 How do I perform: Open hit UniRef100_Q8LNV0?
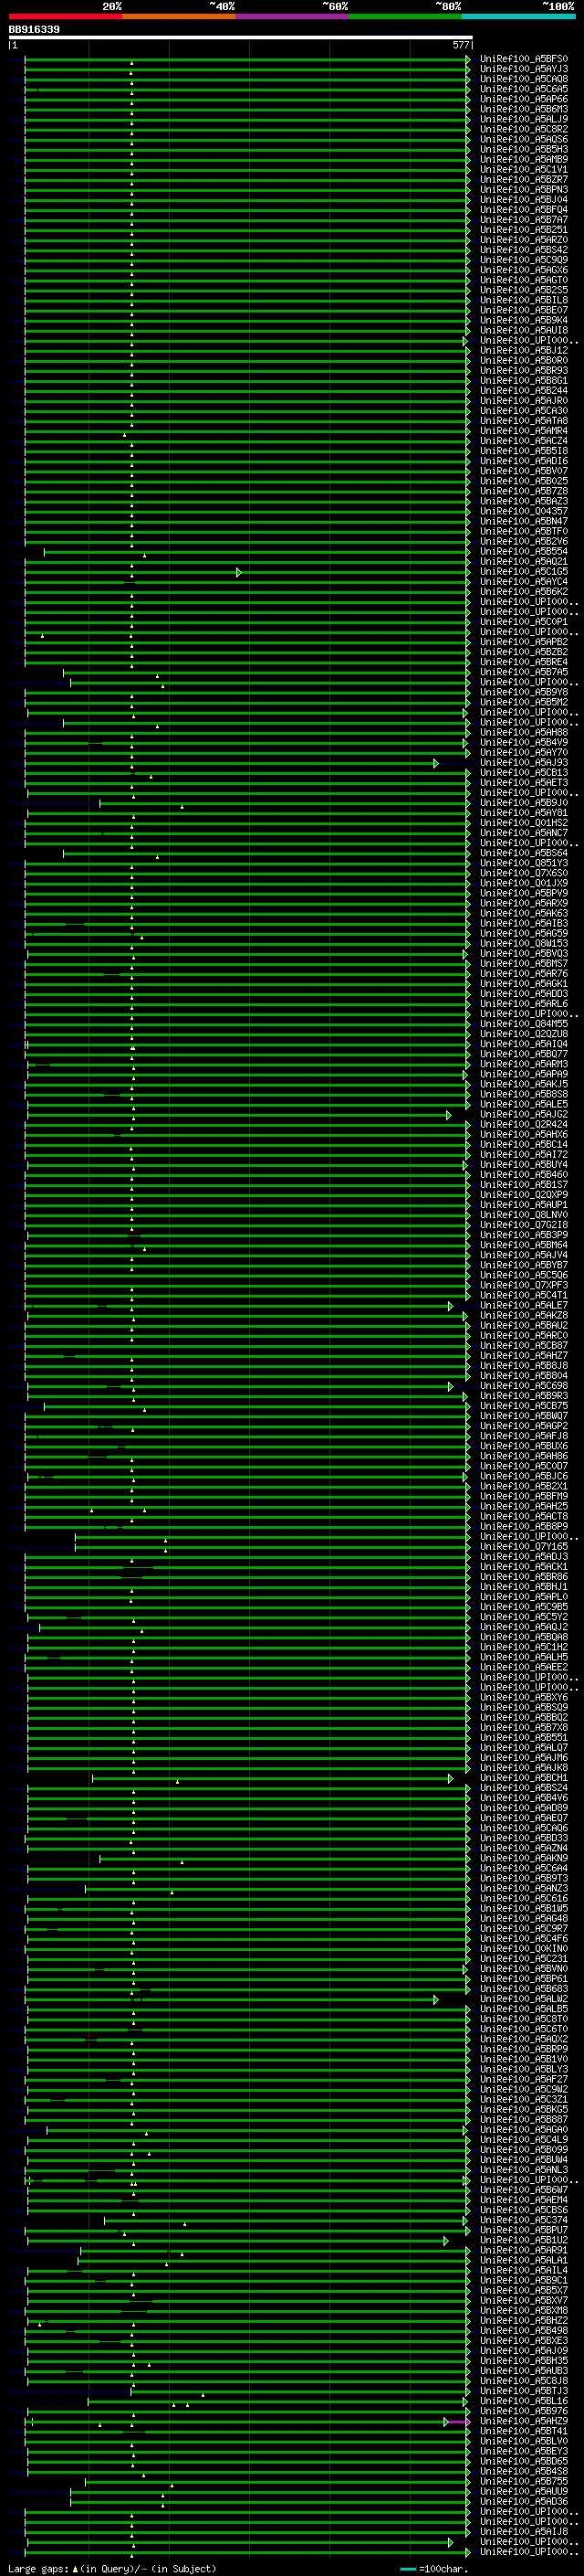pos(524,1215)
